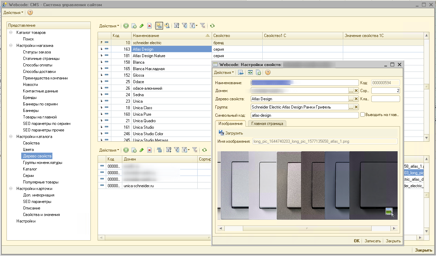Add new item in upper list toolbar
The image size is (436, 256).
(126, 26)
